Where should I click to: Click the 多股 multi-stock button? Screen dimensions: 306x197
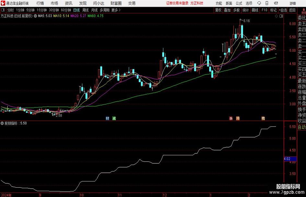coord(236,10)
